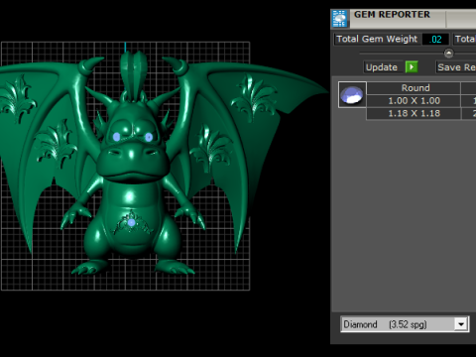Click the dragon's right eye gem

149,137
